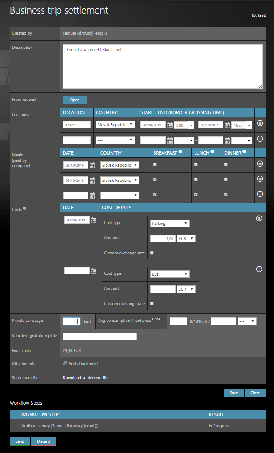Show info tooltip next to Breakfast header
Screen dimensions: 274x453
(x=180, y=152)
